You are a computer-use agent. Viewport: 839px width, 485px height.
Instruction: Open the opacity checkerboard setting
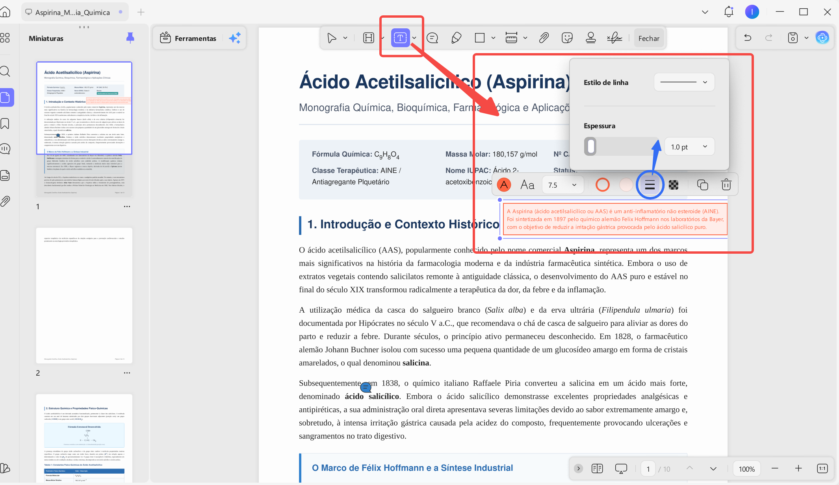[x=674, y=184]
